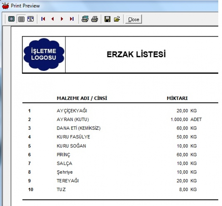The image size is (222, 206).
Task: Click row number 10 in the list
Action: click(x=31, y=190)
